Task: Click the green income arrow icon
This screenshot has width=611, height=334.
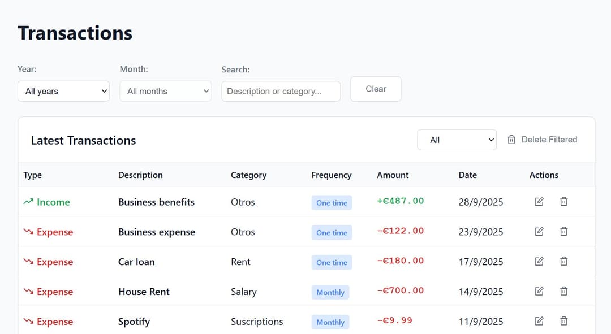Action: 27,201
